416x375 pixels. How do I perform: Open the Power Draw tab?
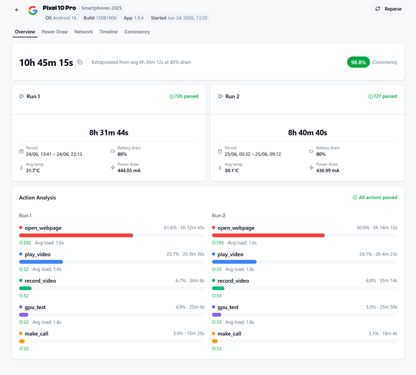coord(55,32)
